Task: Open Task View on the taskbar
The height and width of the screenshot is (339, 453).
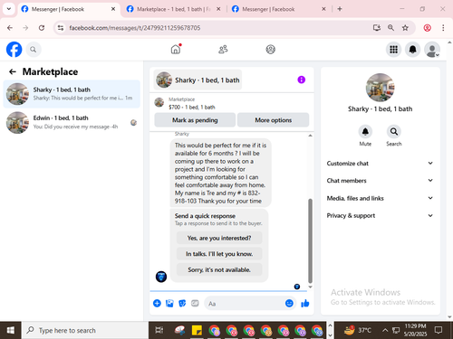Action: point(159,330)
